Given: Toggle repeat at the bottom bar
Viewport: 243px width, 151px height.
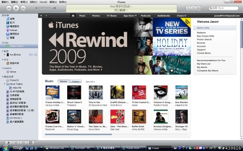Looking at the screenshot, I should [x=23, y=143].
